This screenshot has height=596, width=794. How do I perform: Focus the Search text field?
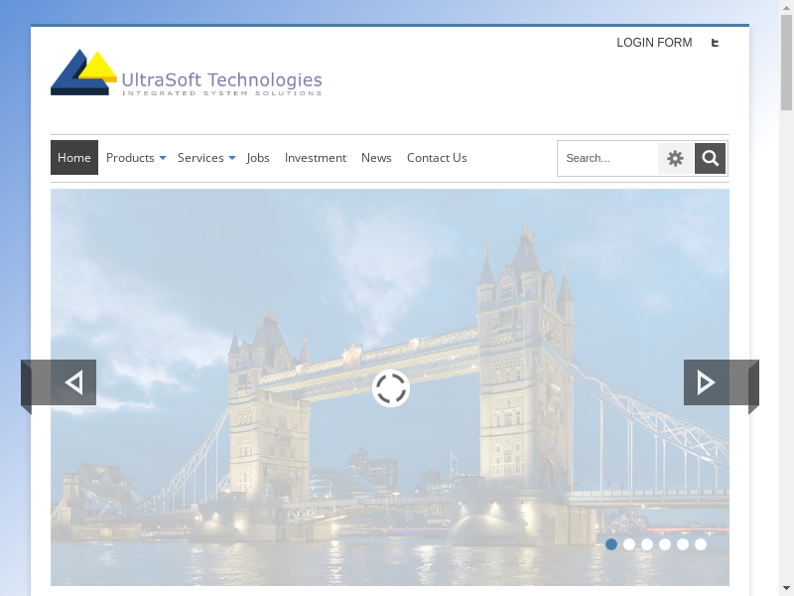pyautogui.click(x=607, y=158)
